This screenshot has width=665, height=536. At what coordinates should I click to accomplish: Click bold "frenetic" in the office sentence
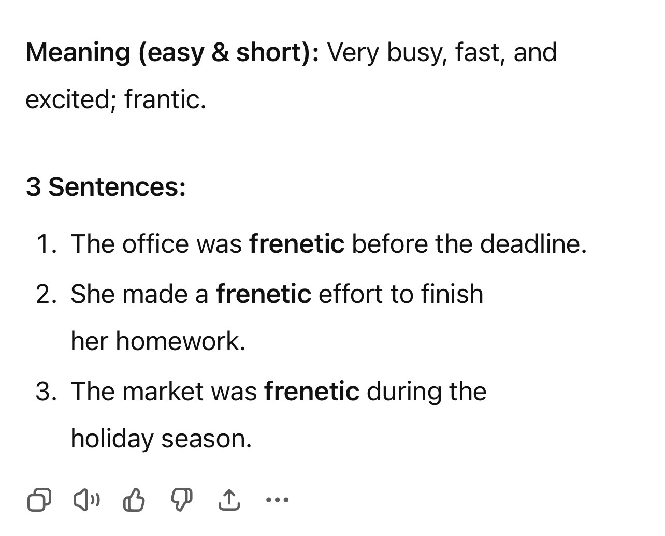297,243
